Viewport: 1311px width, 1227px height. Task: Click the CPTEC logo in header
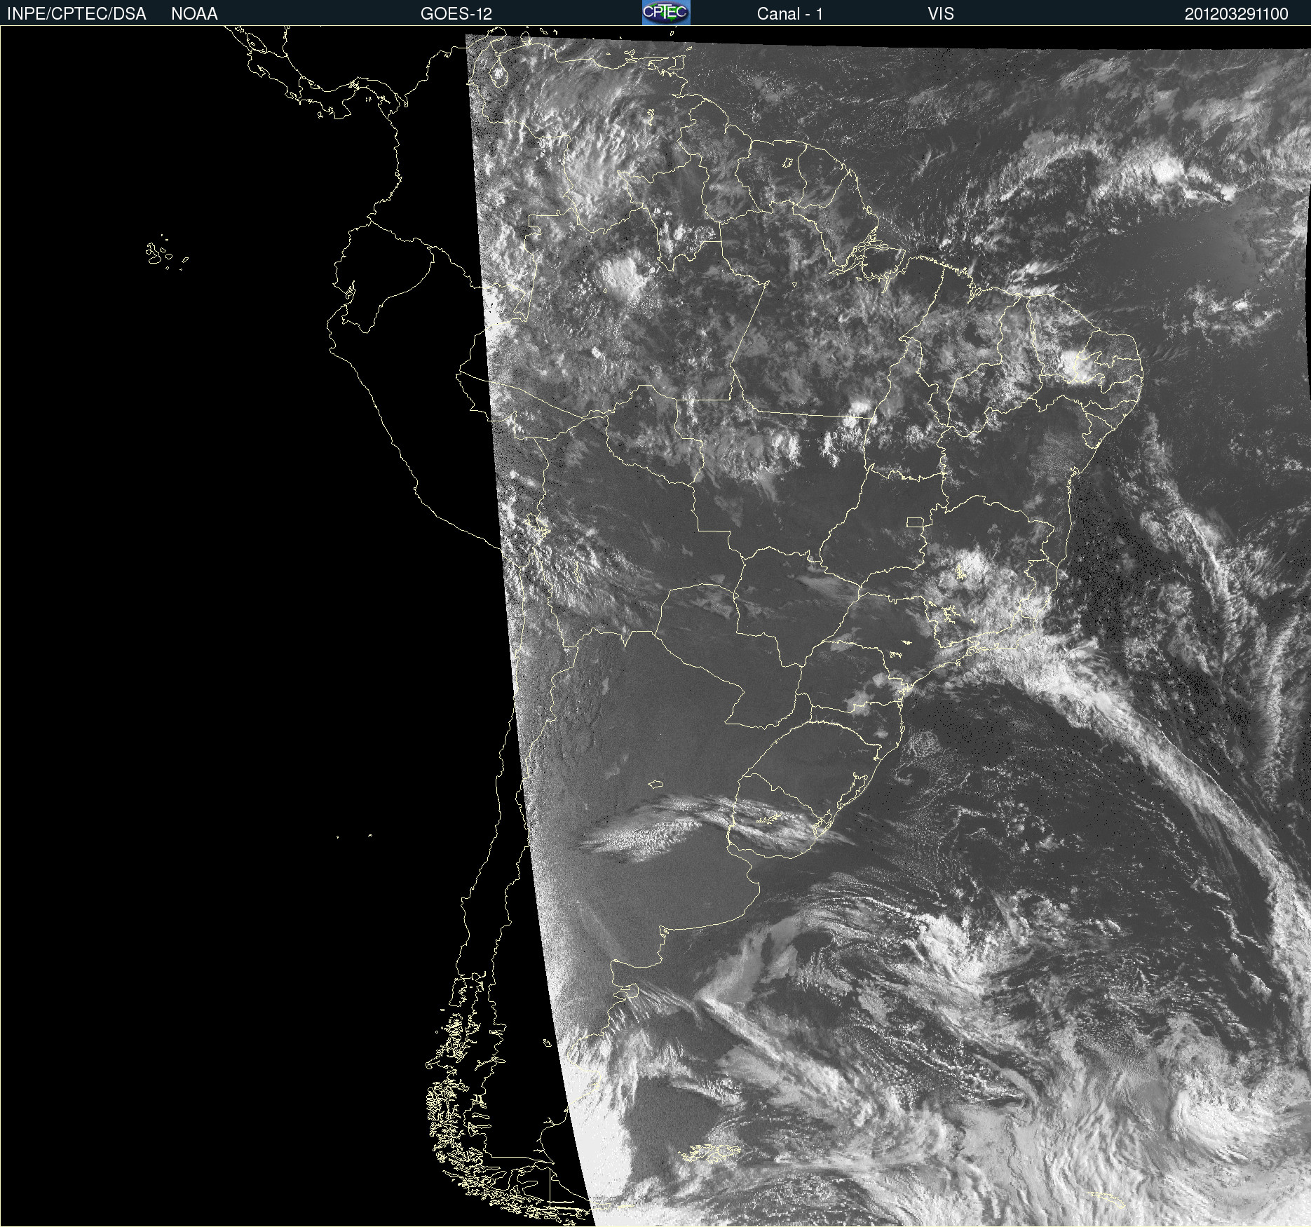tap(666, 13)
